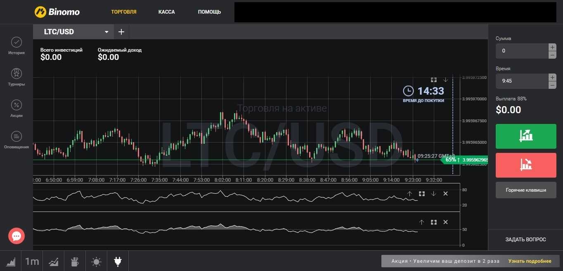Click the Горячие клавиши button
The width and height of the screenshot is (563, 271).
(x=526, y=190)
